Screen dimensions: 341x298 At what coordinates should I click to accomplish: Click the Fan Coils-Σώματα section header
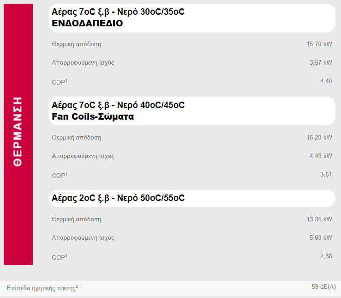(x=93, y=117)
